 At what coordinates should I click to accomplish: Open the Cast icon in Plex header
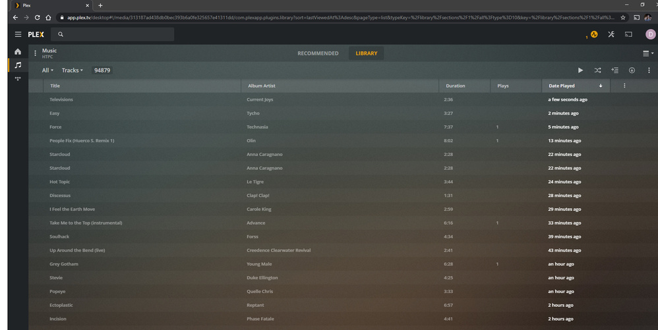point(628,34)
